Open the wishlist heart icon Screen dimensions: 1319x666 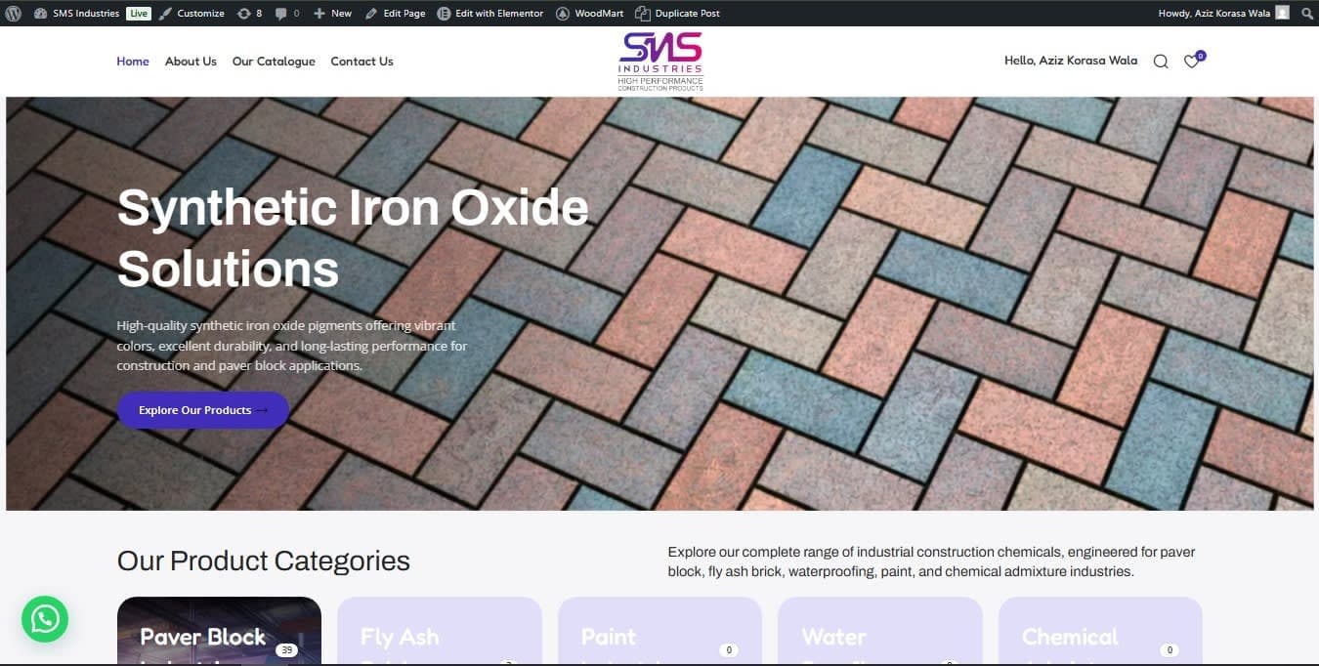point(1192,62)
